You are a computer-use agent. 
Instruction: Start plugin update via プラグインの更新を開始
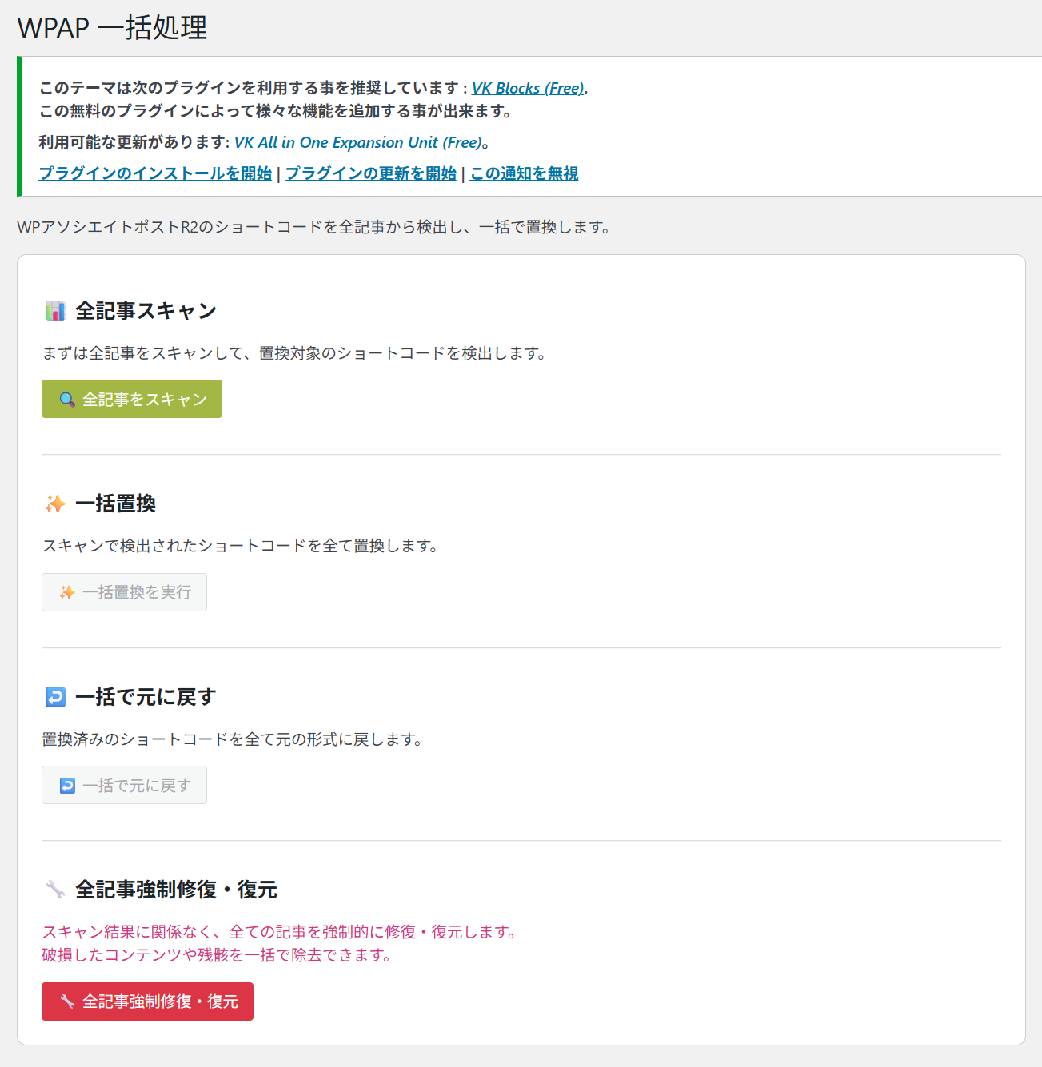click(371, 173)
